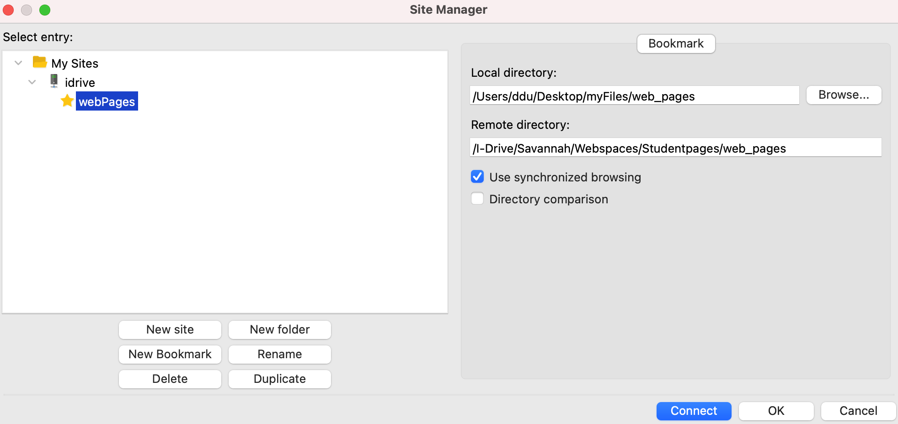This screenshot has height=424, width=898.
Task: Delete the selected bookmark
Action: click(170, 379)
